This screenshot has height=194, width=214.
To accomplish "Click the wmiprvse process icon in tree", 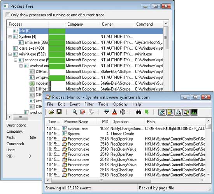I will (32, 78).
